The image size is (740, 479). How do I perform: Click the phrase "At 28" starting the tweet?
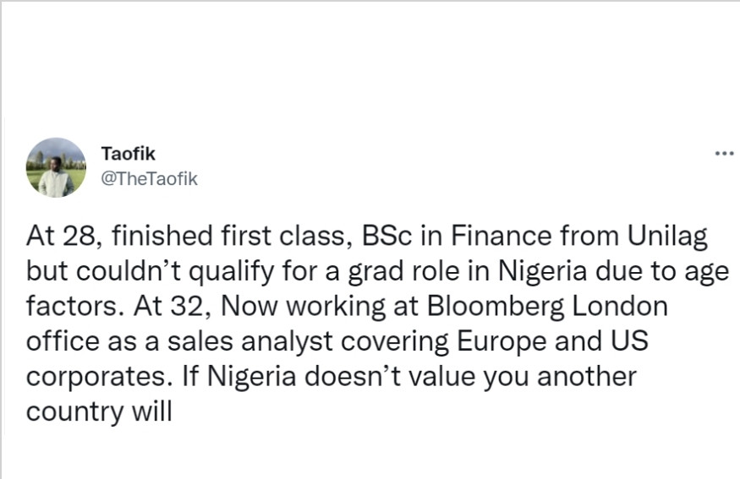click(x=59, y=237)
